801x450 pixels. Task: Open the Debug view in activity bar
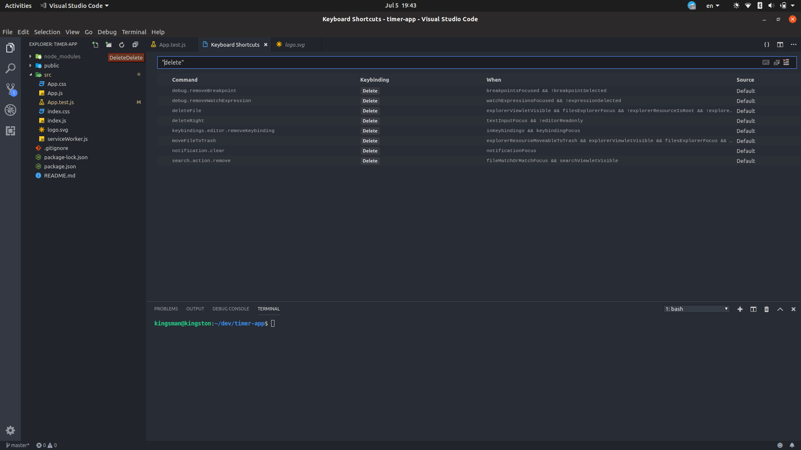click(x=10, y=110)
